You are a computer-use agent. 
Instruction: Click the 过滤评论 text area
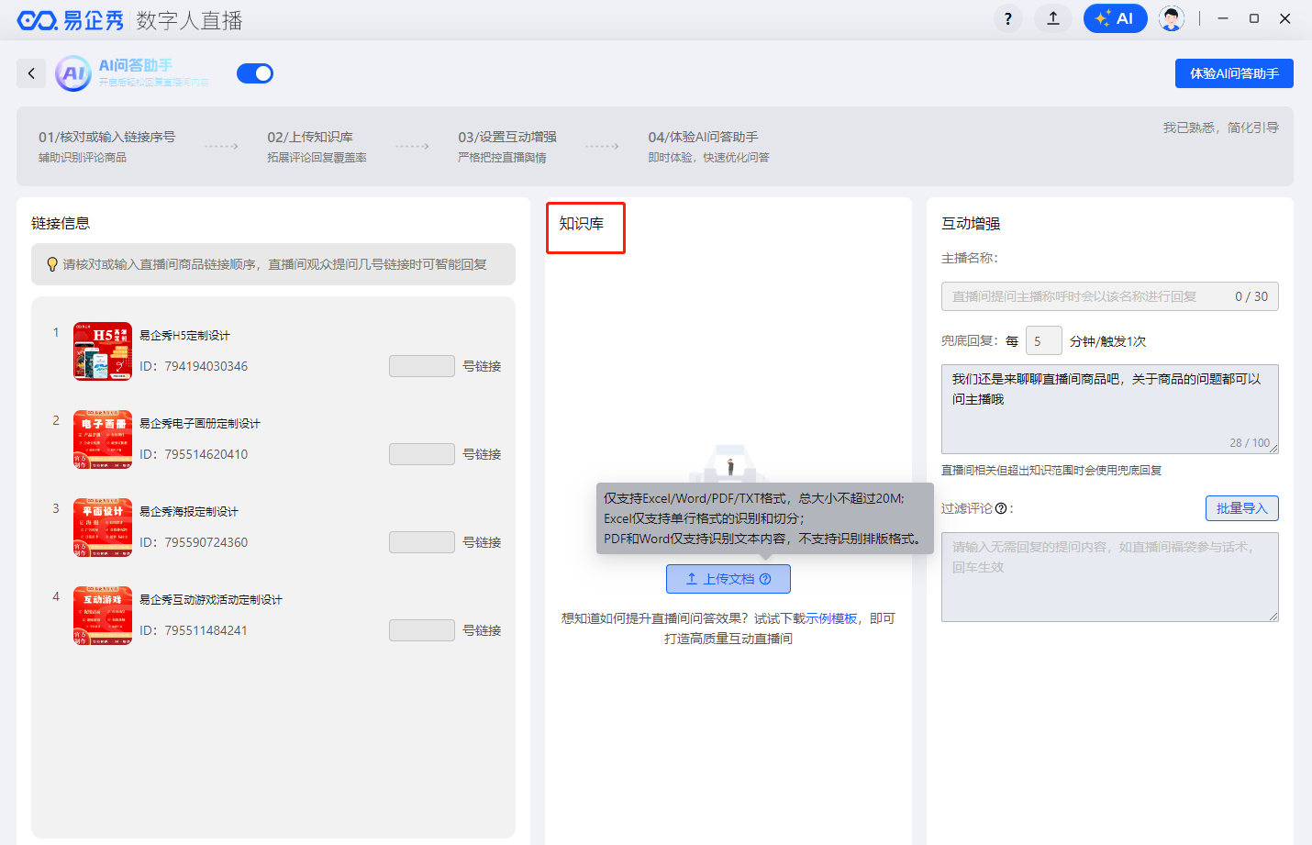1110,577
